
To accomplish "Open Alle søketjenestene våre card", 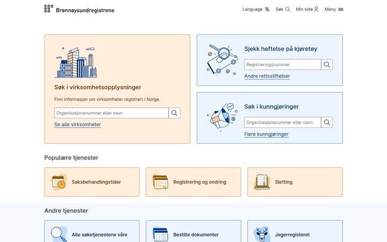I will (x=92, y=231).
